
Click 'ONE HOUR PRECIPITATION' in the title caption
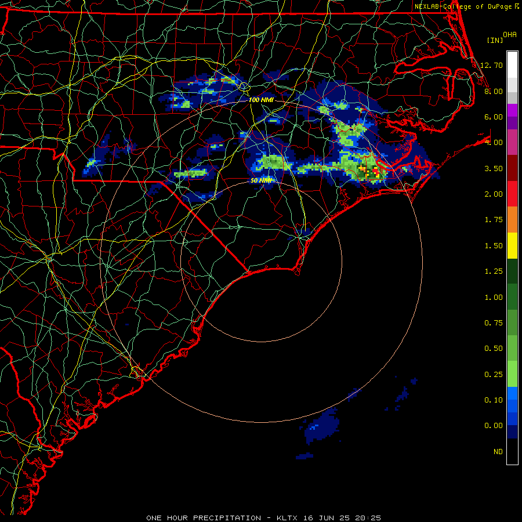[204, 518]
